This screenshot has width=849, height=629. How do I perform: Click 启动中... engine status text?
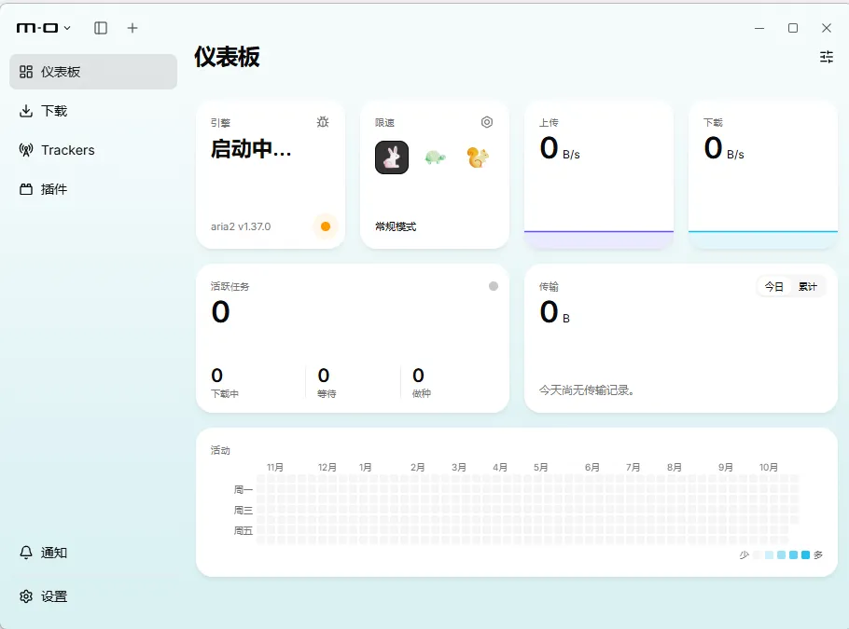251,149
